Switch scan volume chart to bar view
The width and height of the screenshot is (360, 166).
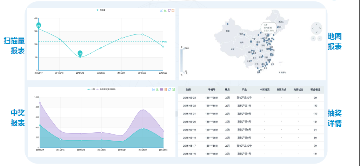[x=165, y=10]
